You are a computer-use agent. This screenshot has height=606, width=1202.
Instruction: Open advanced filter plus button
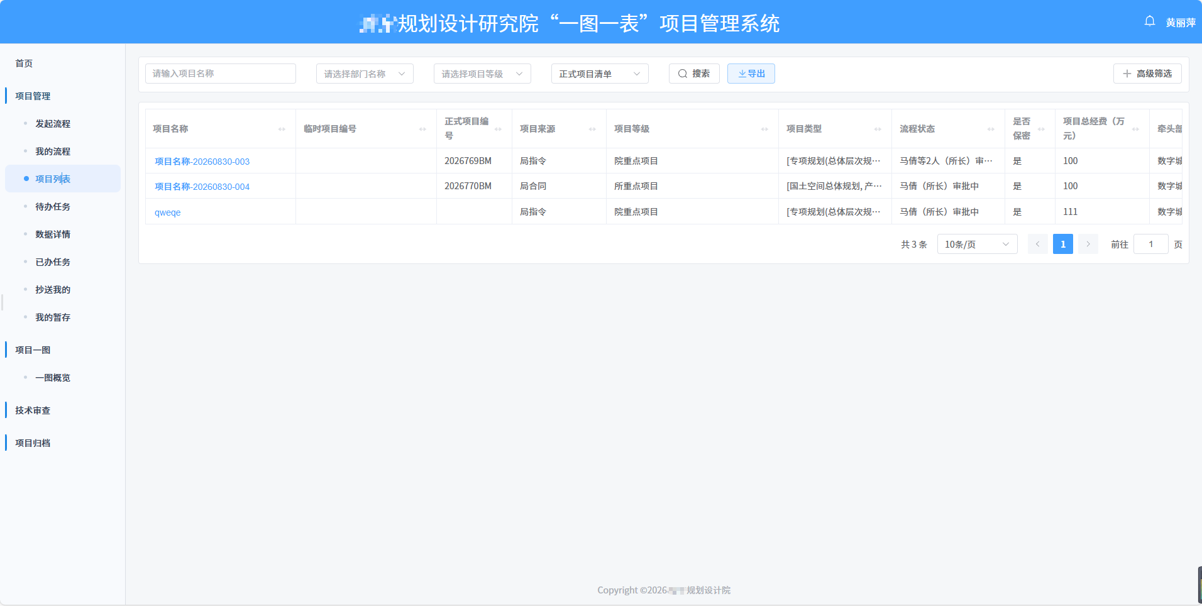click(x=1147, y=74)
